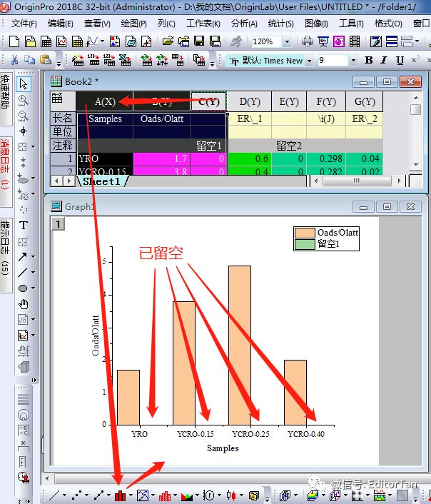Viewport: 431px width, 504px height.
Task: Toggle Bold text formatting
Action: (369, 60)
